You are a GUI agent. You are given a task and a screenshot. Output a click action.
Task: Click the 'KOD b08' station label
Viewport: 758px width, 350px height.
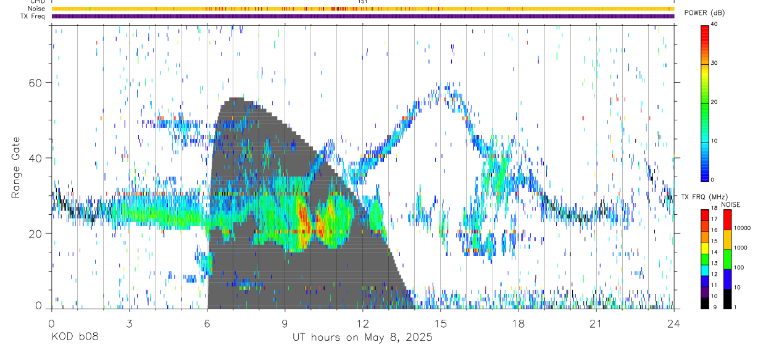click(x=74, y=338)
